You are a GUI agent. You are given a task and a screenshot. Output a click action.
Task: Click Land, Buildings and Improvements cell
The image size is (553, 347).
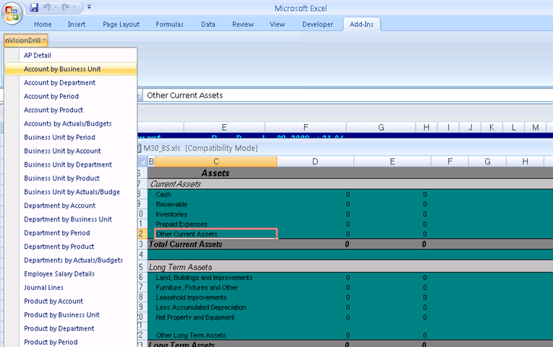(x=216, y=278)
